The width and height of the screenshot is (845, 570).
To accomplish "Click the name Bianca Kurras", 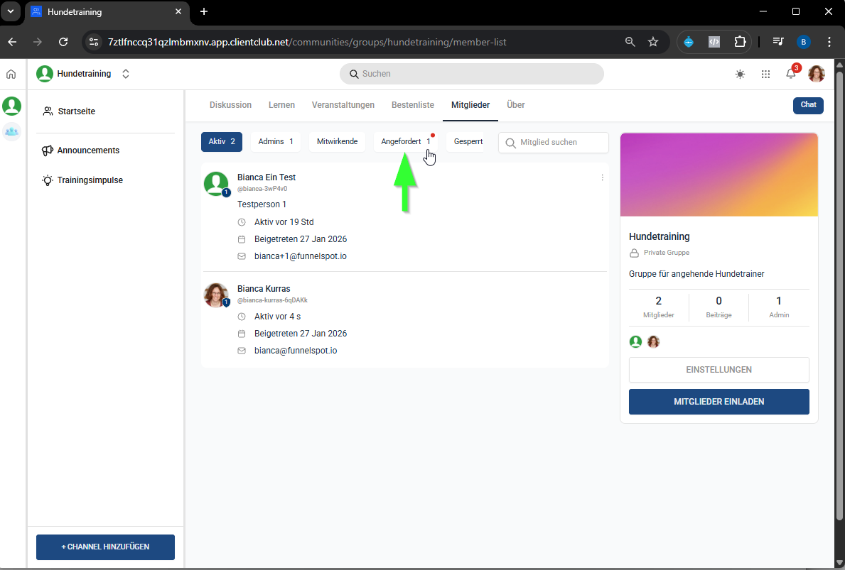I will (264, 288).
